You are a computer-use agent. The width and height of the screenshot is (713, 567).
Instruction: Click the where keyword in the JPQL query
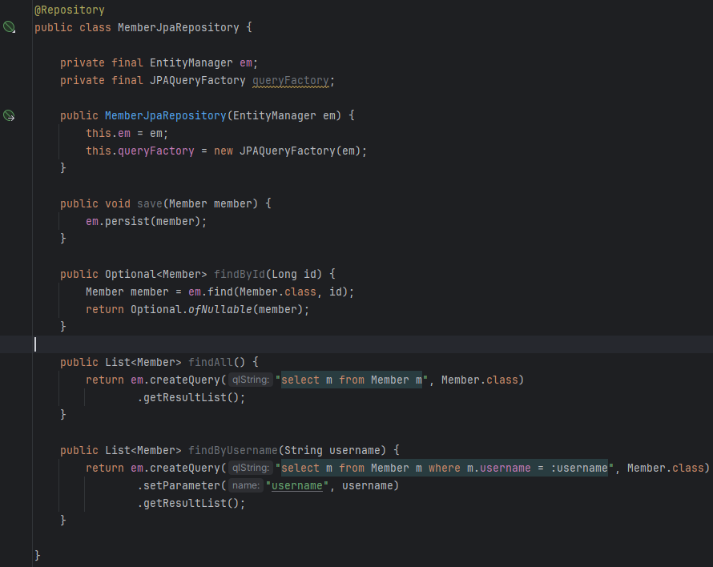click(x=445, y=468)
